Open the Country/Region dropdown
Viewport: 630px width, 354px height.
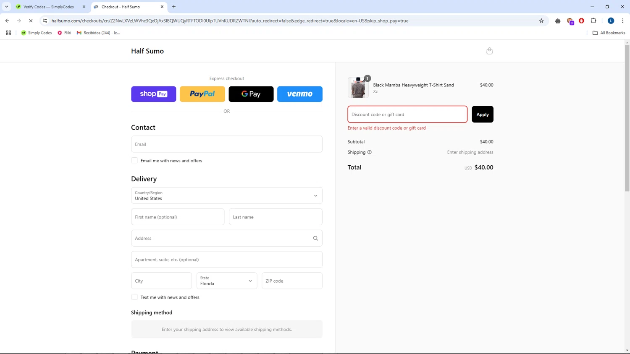click(x=227, y=195)
